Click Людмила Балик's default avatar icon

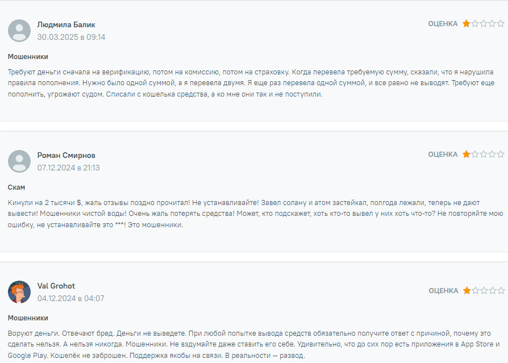point(19,31)
